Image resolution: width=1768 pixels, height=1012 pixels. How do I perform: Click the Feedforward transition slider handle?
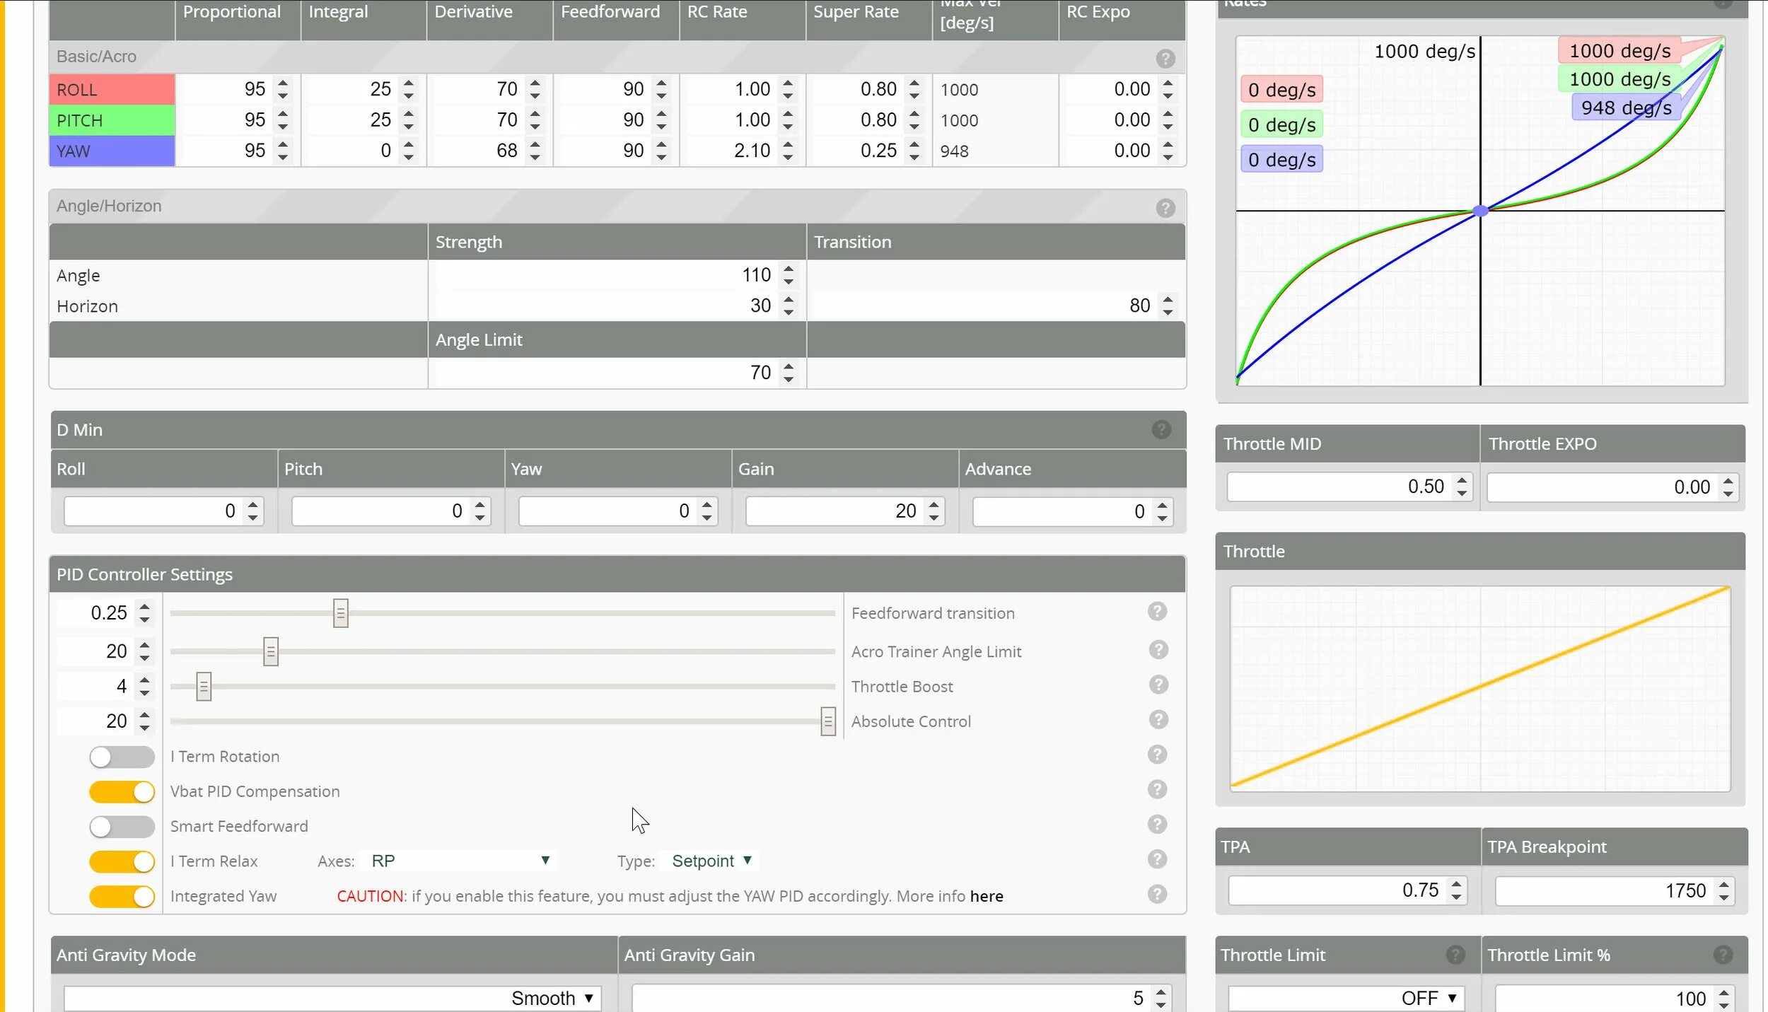pos(340,613)
